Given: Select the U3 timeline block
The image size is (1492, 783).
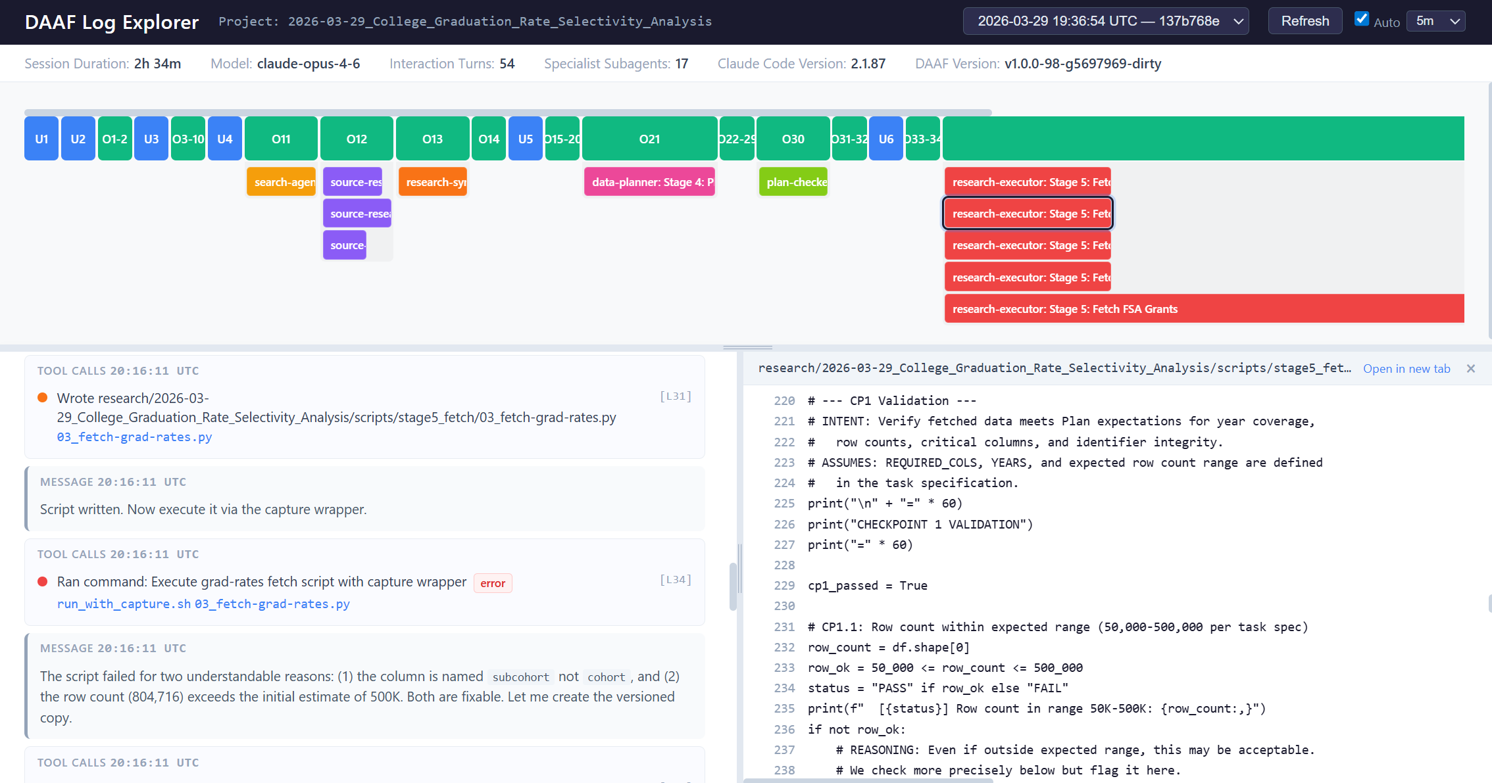Looking at the screenshot, I should coord(151,139).
